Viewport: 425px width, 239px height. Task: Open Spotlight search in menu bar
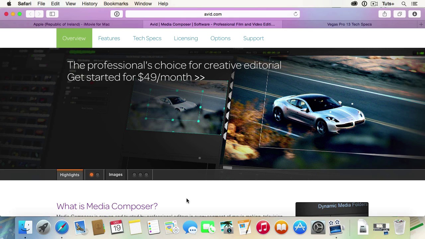[404, 4]
